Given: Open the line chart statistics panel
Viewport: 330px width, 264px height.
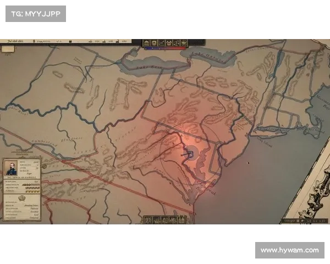Looking at the screenshot, I should pyautogui.click(x=161, y=43).
